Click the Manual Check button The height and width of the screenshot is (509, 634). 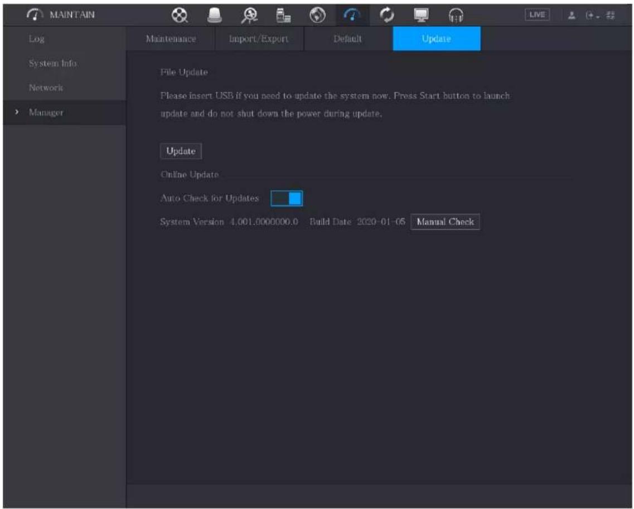click(445, 222)
